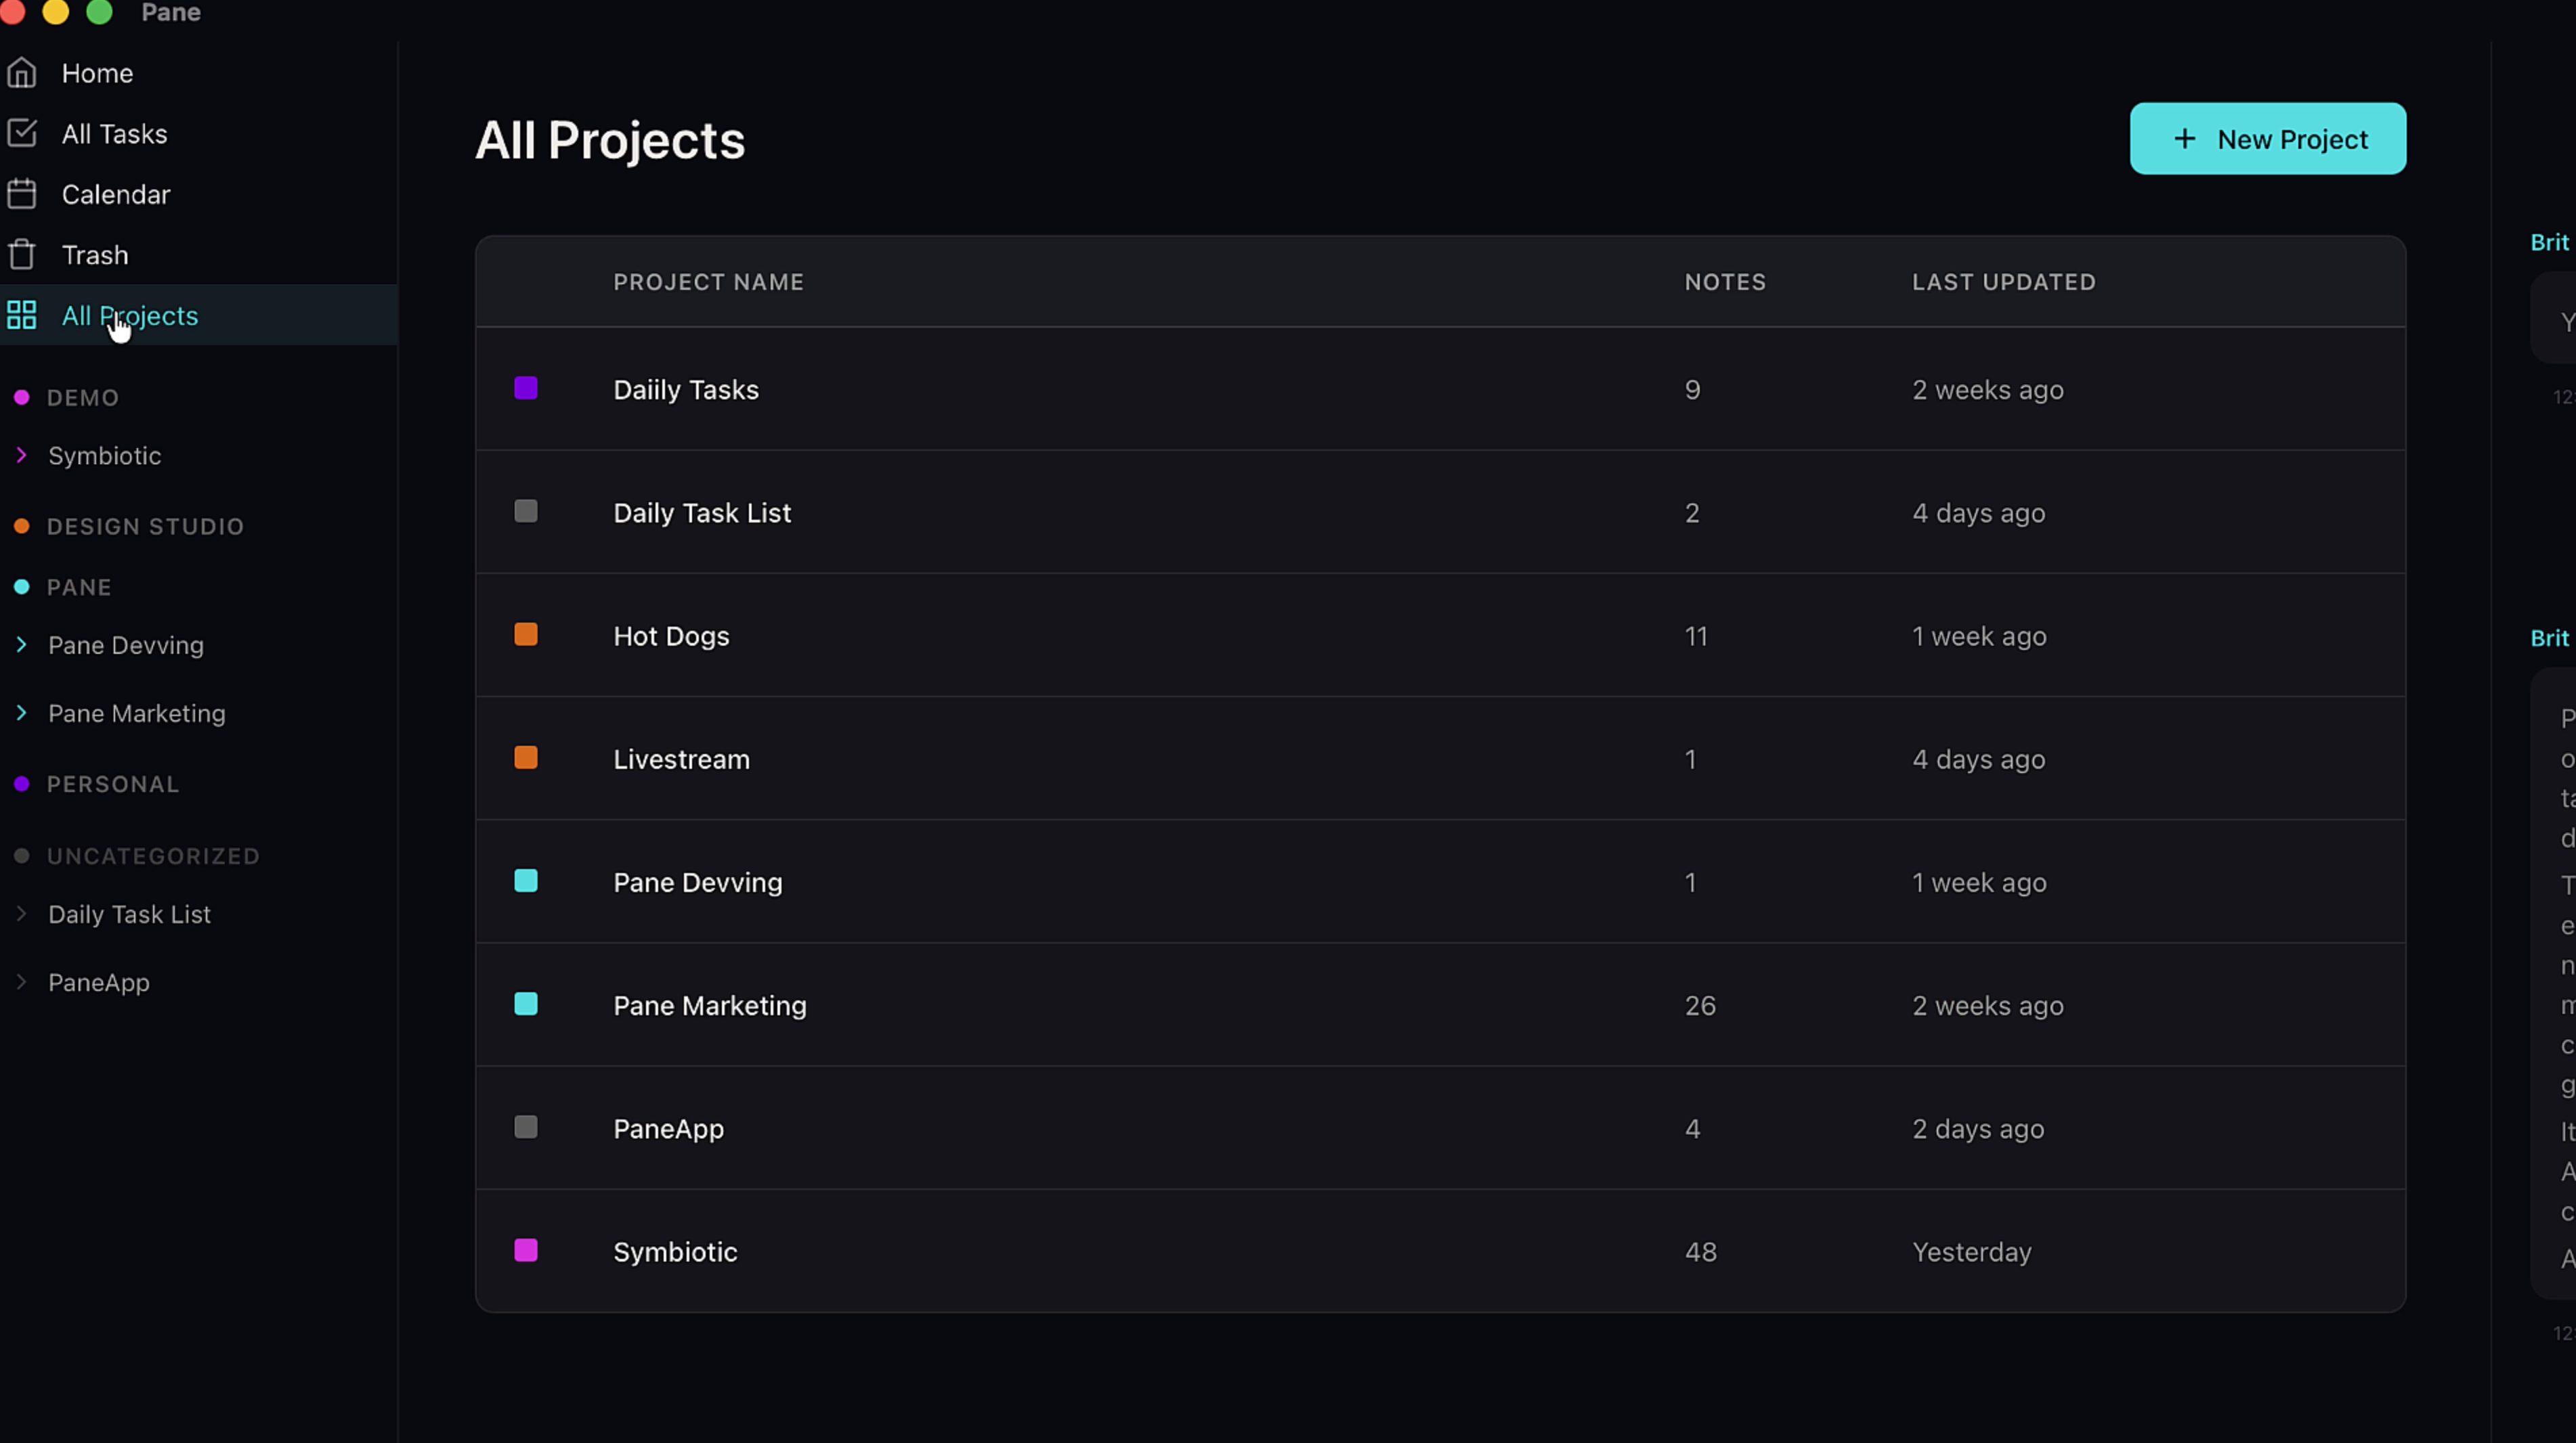
Task: Click notes count 26 for Pane Marketing
Action: pos(1700,1005)
